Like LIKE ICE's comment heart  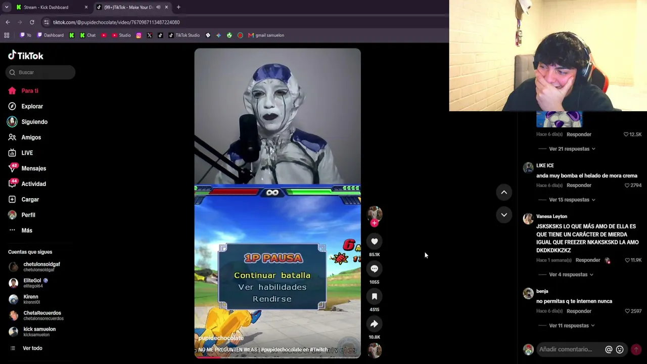click(627, 186)
